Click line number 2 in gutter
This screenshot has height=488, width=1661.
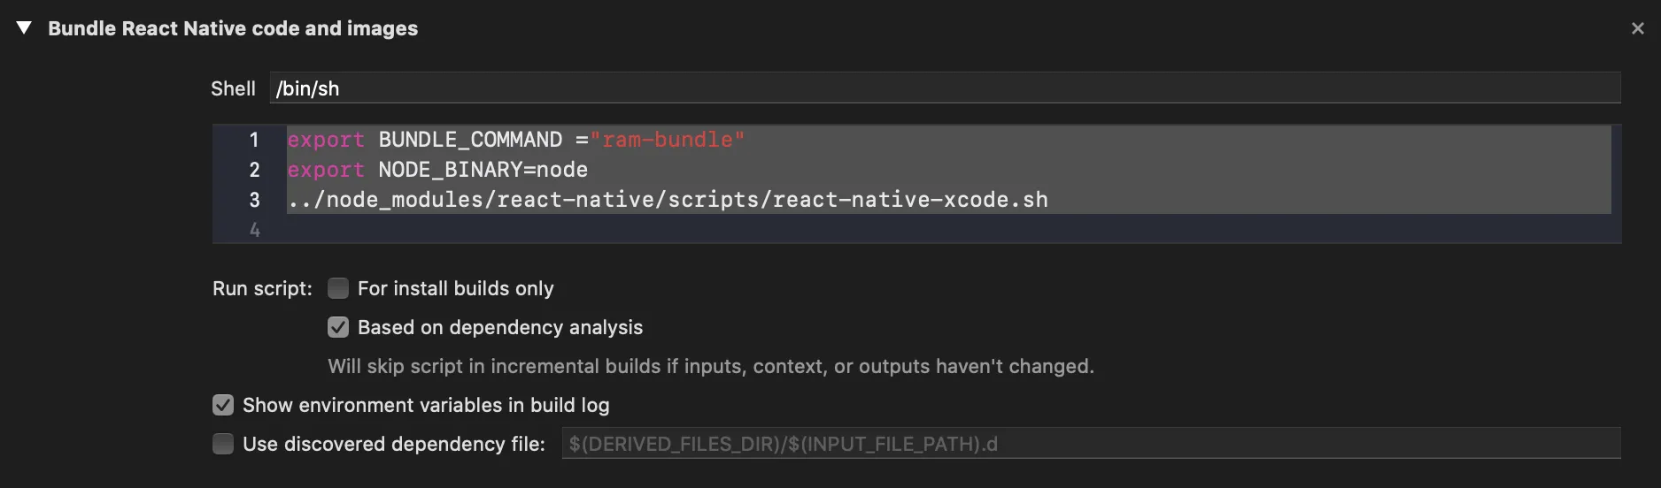click(254, 170)
